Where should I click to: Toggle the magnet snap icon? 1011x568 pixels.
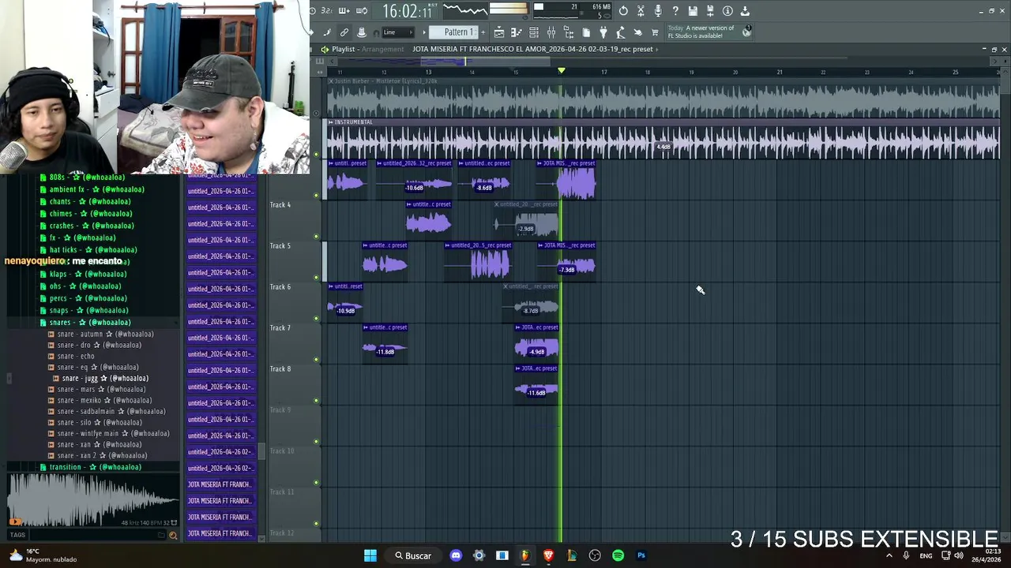click(377, 33)
